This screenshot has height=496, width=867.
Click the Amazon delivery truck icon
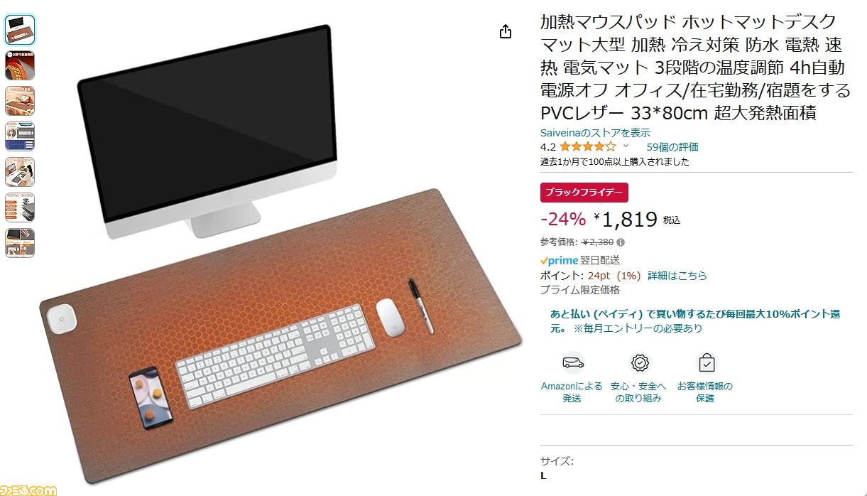point(572,363)
